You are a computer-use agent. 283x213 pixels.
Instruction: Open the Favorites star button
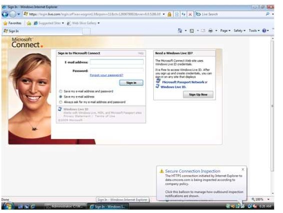[12, 23]
